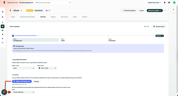Click the Partly closed status badge
178x96 pixels.
click(x=30, y=11)
